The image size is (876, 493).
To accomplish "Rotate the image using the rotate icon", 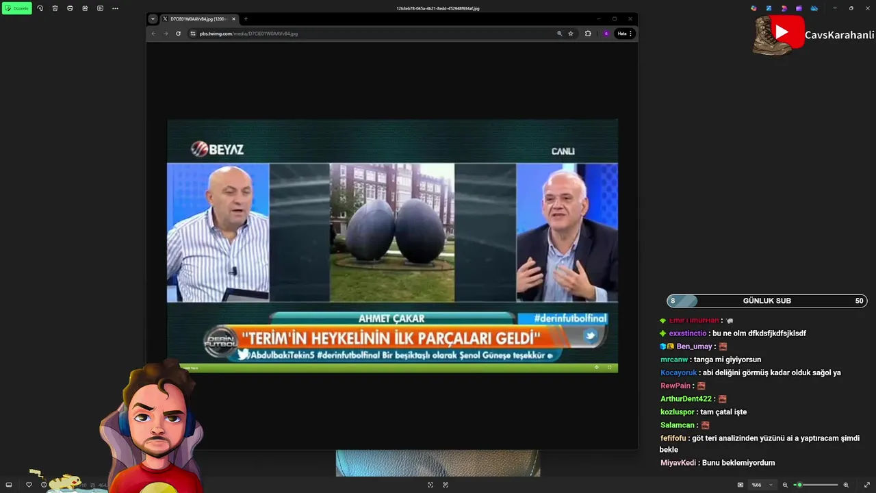I will [40, 8].
